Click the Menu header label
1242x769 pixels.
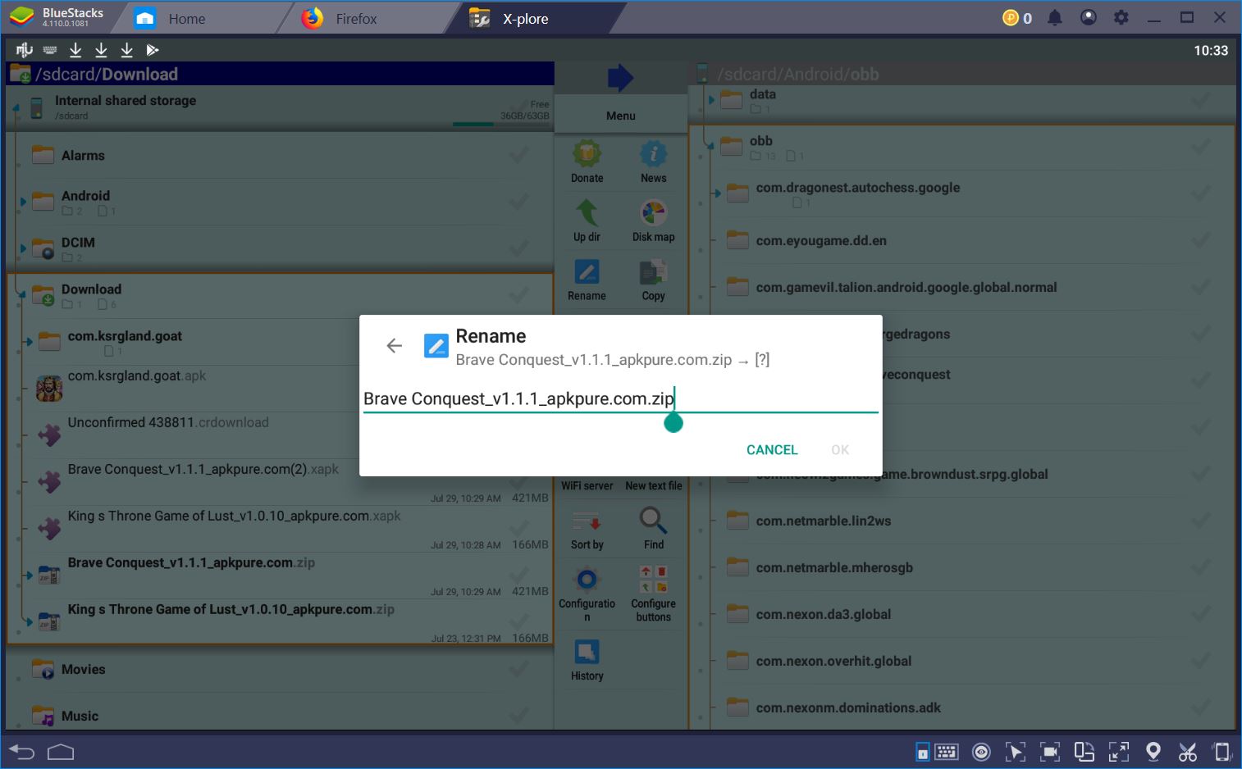click(620, 116)
